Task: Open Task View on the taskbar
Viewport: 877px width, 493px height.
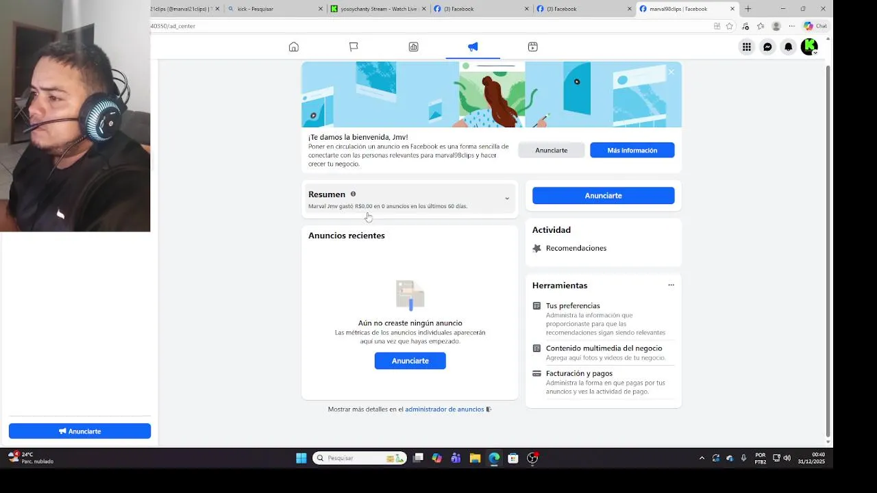Action: point(418,458)
